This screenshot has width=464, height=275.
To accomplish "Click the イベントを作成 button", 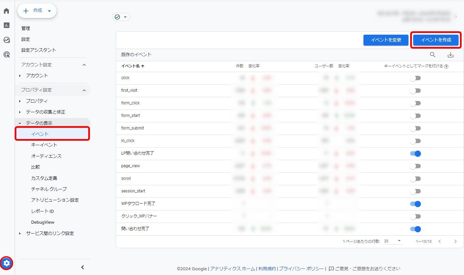I will (436, 40).
